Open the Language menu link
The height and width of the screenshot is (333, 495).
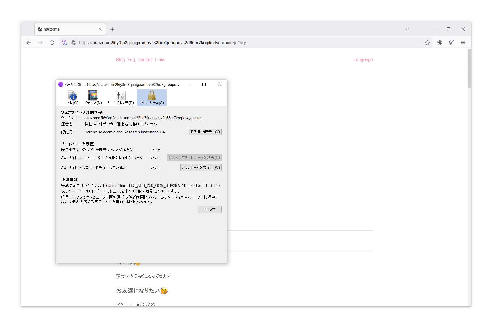363,60
